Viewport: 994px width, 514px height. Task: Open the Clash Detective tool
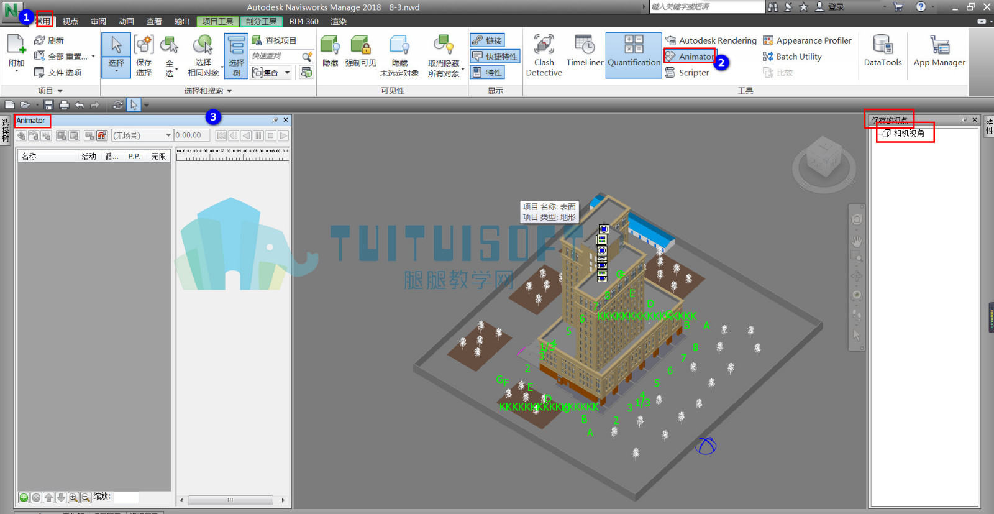click(x=544, y=56)
